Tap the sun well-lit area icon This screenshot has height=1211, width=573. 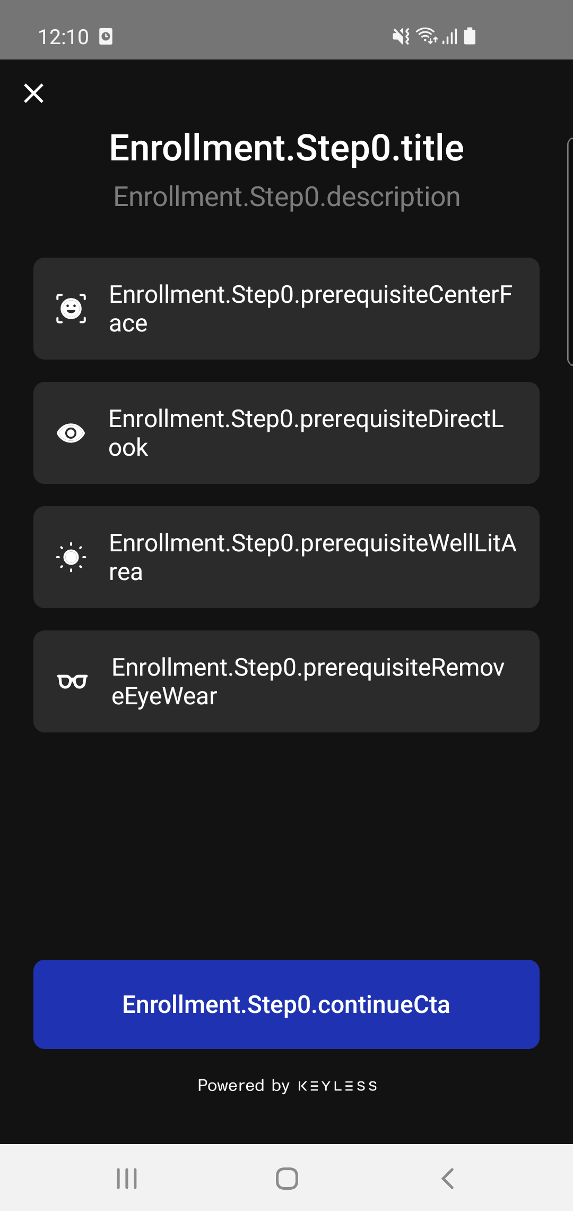point(71,557)
